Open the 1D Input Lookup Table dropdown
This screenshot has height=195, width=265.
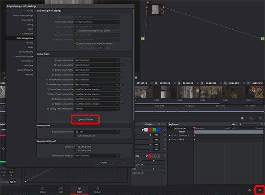(x=96, y=60)
